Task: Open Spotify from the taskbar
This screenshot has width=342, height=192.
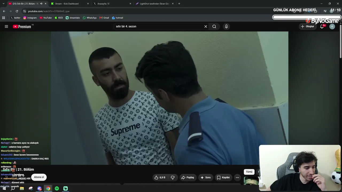Action: click(x=57, y=189)
